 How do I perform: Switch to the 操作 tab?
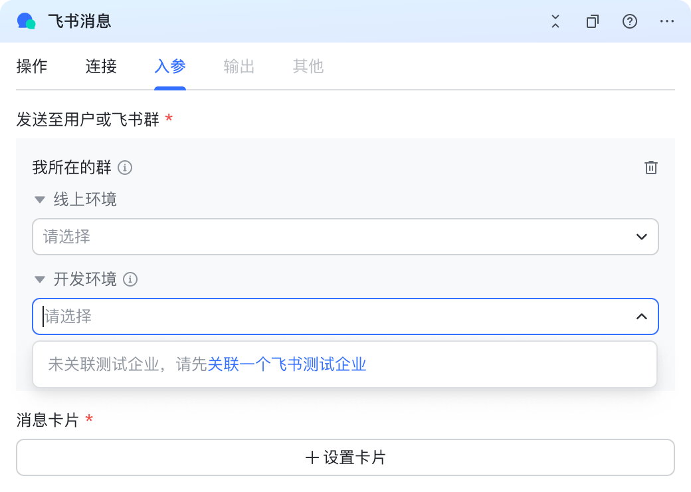32,66
